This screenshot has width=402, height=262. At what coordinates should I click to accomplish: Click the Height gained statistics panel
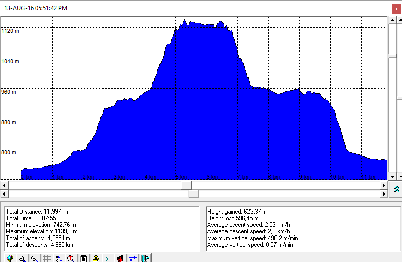[302, 228]
